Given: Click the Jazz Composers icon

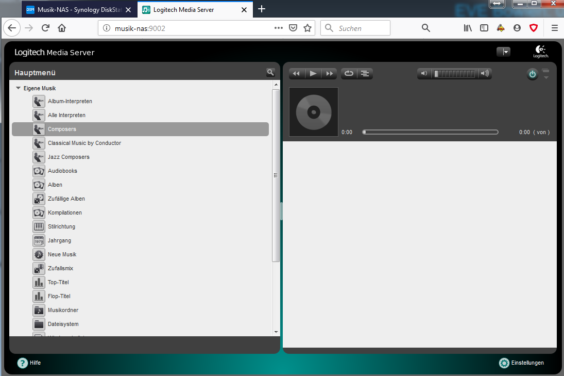Looking at the screenshot, I should click(39, 157).
